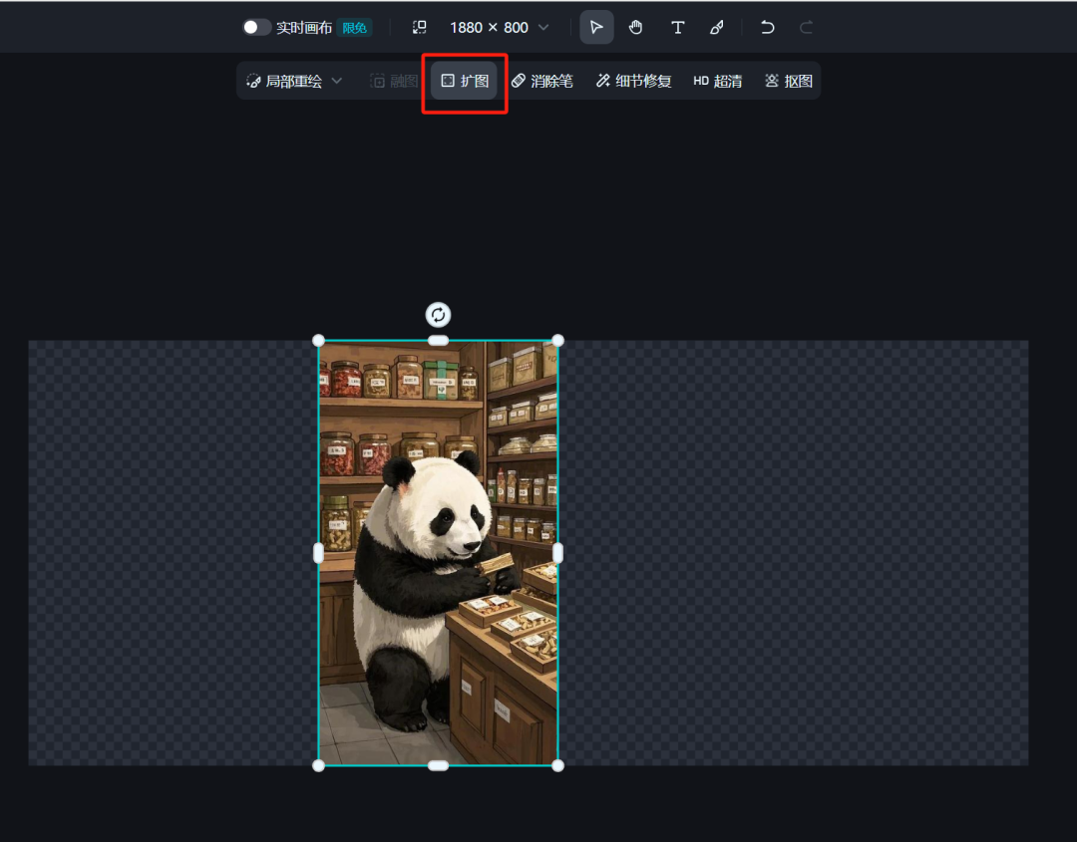Image resolution: width=1077 pixels, height=842 pixels.
Task: Click the canvas resize icon left of dimensions
Action: point(420,27)
